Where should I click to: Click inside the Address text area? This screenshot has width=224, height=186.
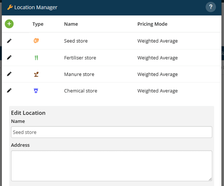pyautogui.click(x=111, y=166)
